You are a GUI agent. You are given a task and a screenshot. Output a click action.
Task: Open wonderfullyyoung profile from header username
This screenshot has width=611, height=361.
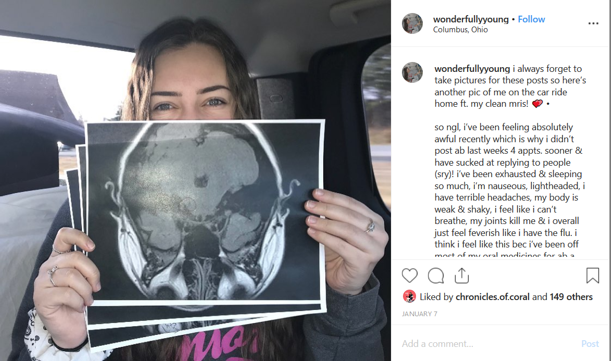tap(471, 19)
